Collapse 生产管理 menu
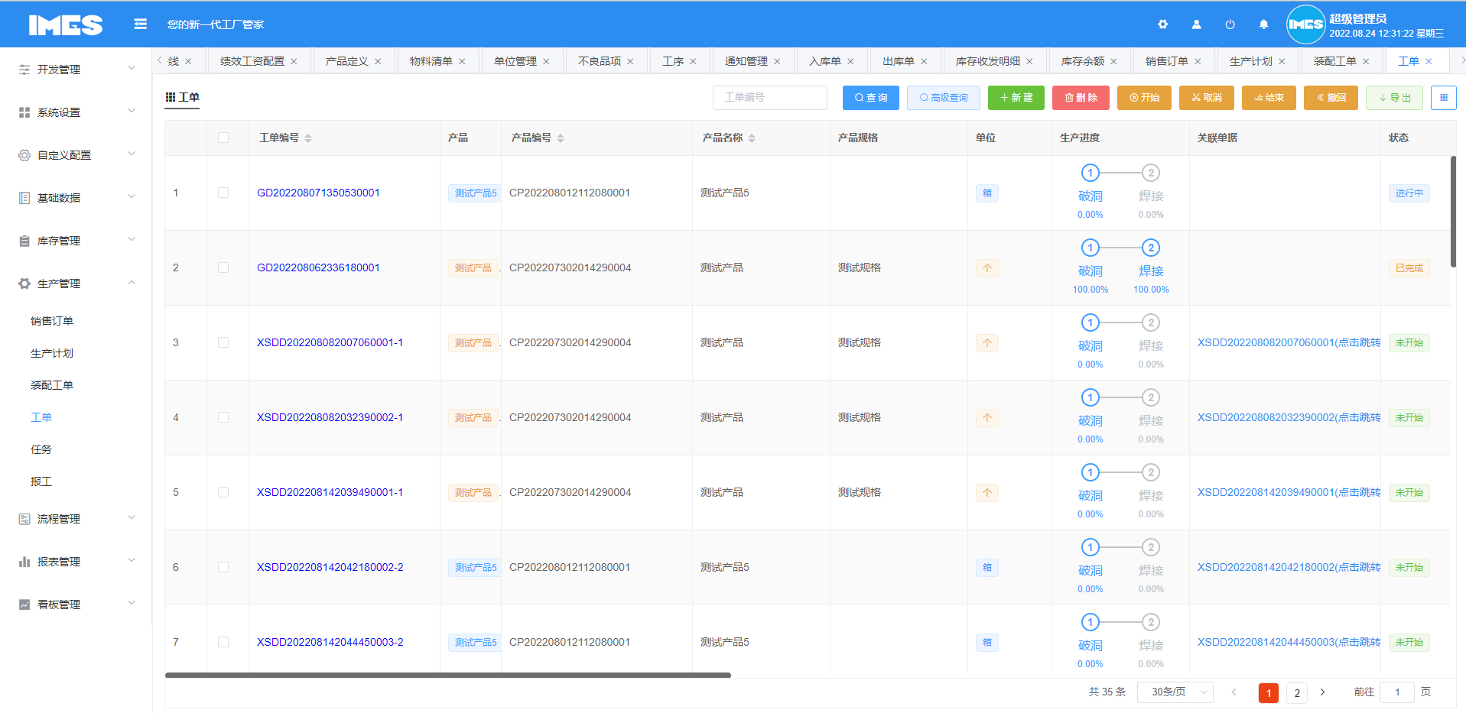1466x713 pixels. click(x=132, y=282)
